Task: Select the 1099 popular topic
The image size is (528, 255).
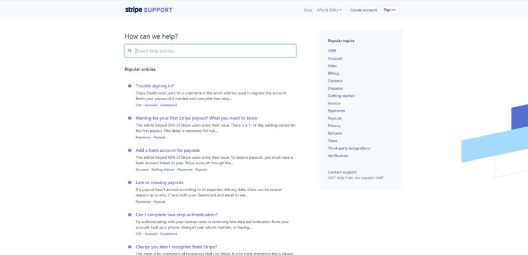Action: click(x=331, y=51)
